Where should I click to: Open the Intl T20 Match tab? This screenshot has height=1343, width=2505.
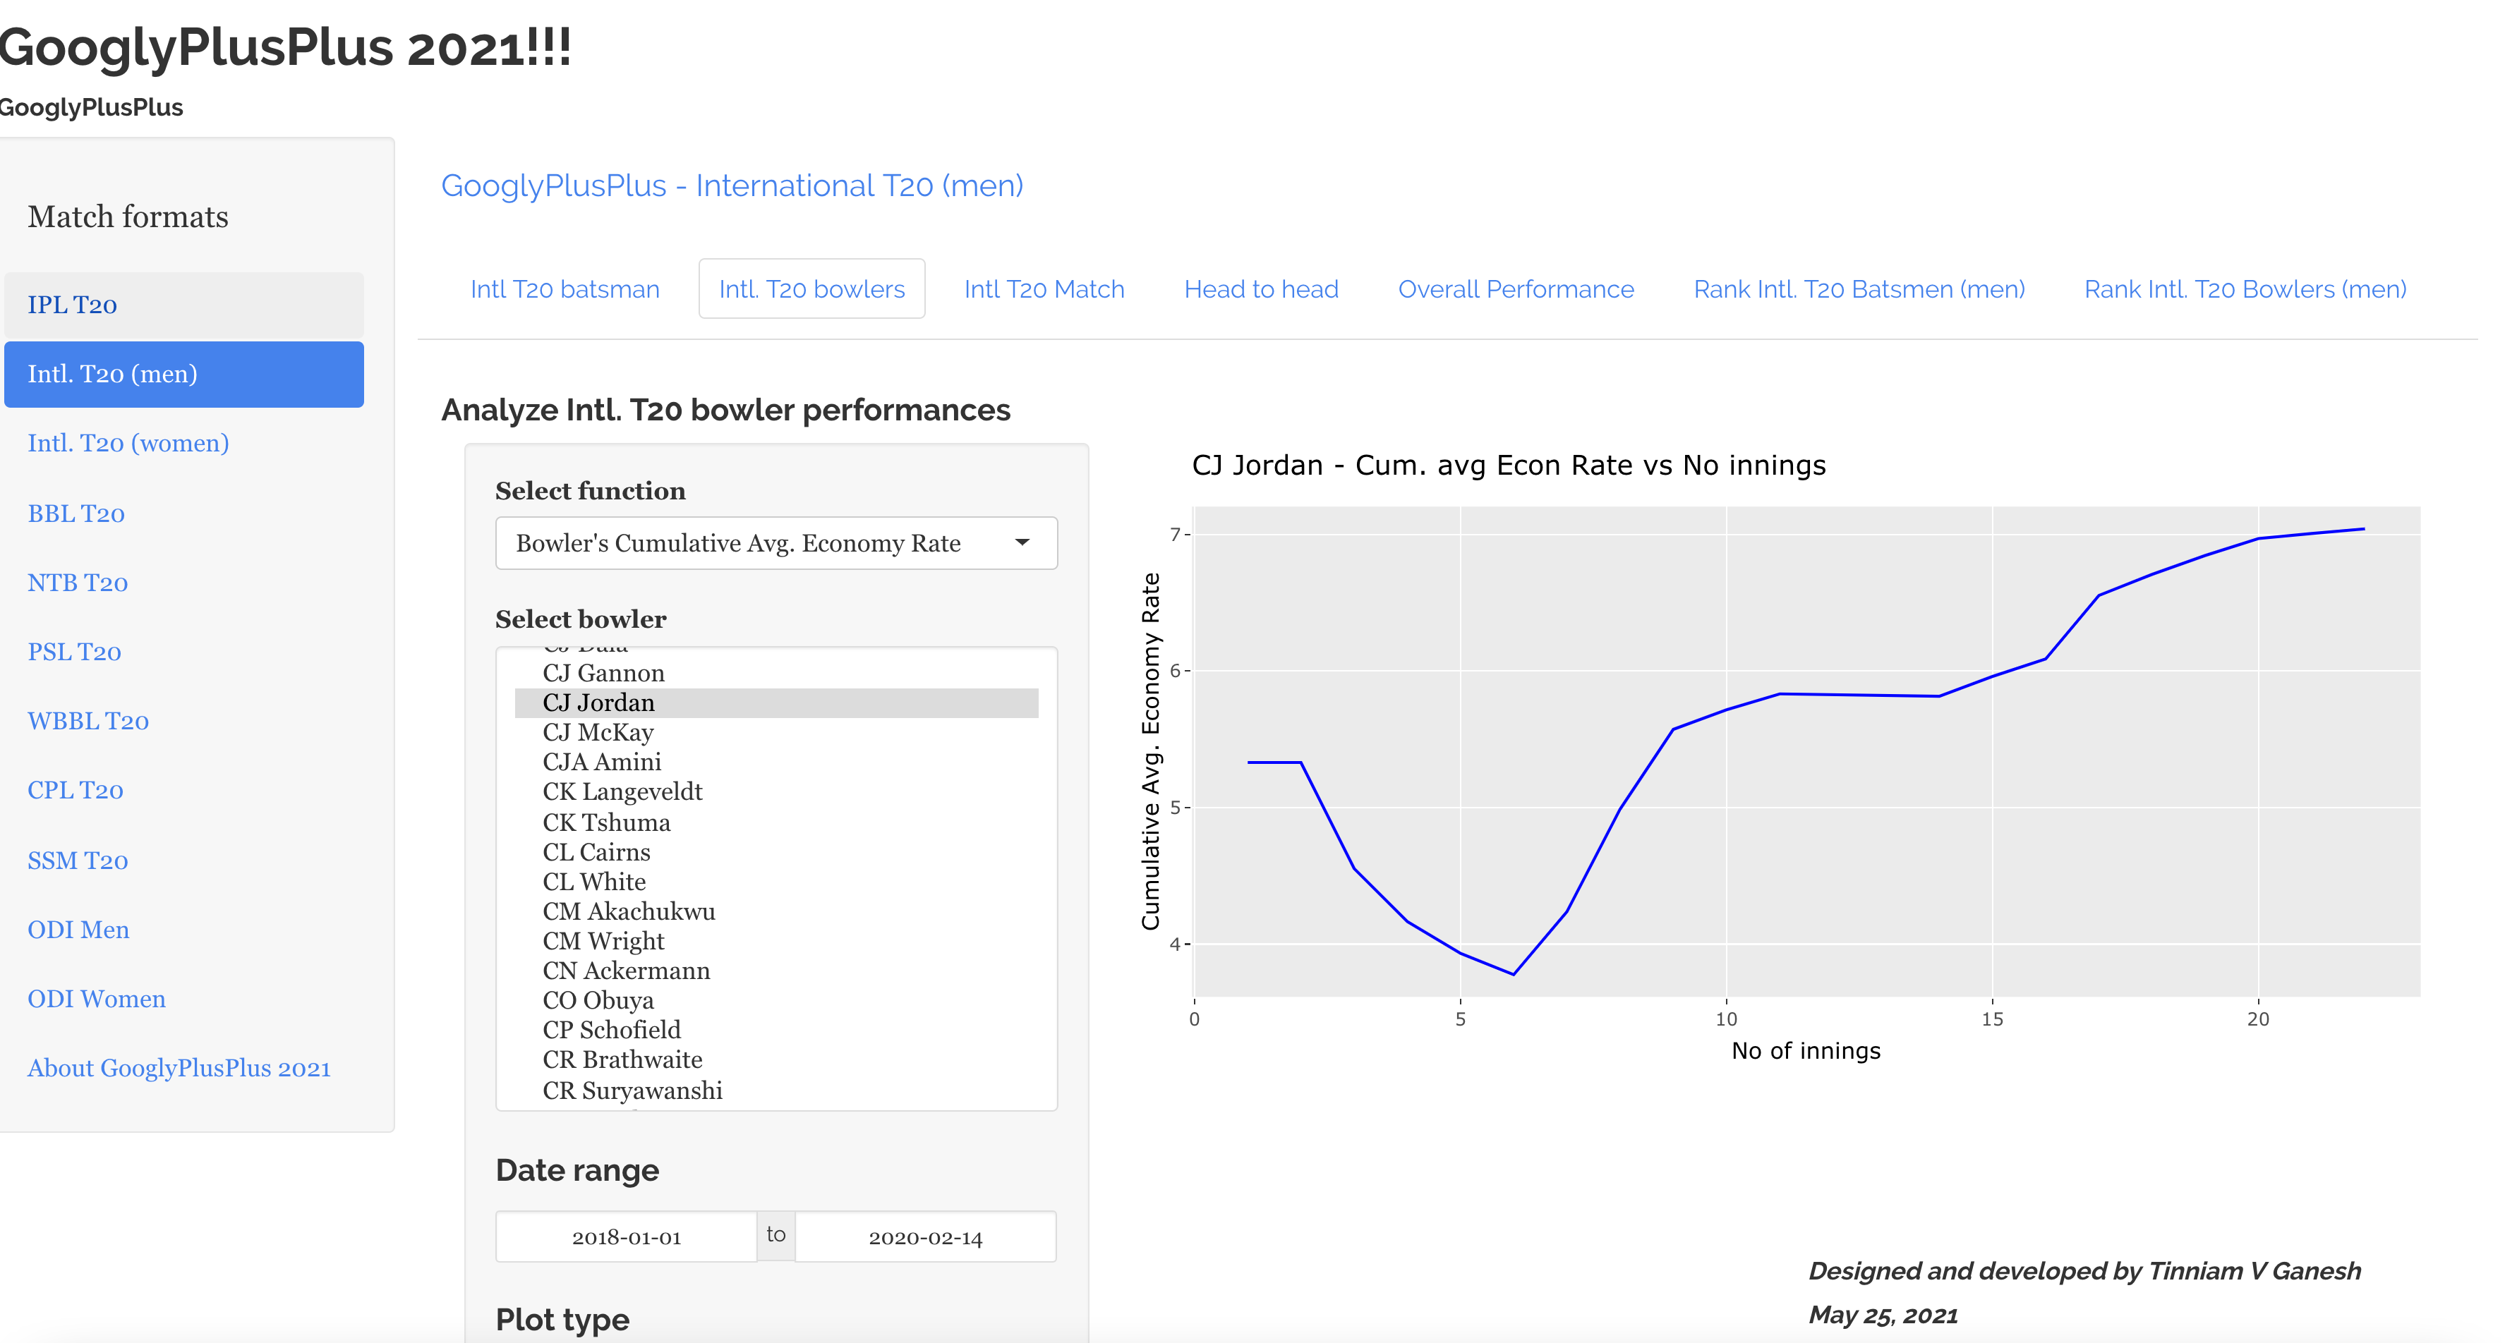coord(1044,290)
